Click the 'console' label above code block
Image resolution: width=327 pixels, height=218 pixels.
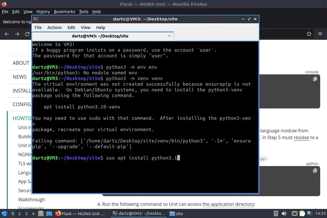click(x=312, y=72)
